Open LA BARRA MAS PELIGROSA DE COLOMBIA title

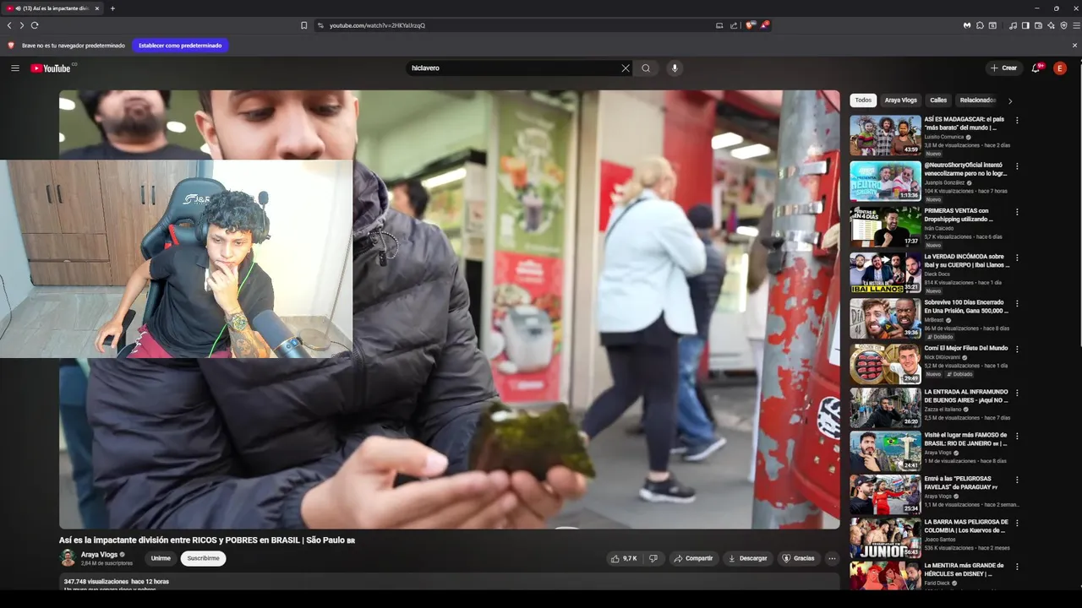[x=966, y=526]
